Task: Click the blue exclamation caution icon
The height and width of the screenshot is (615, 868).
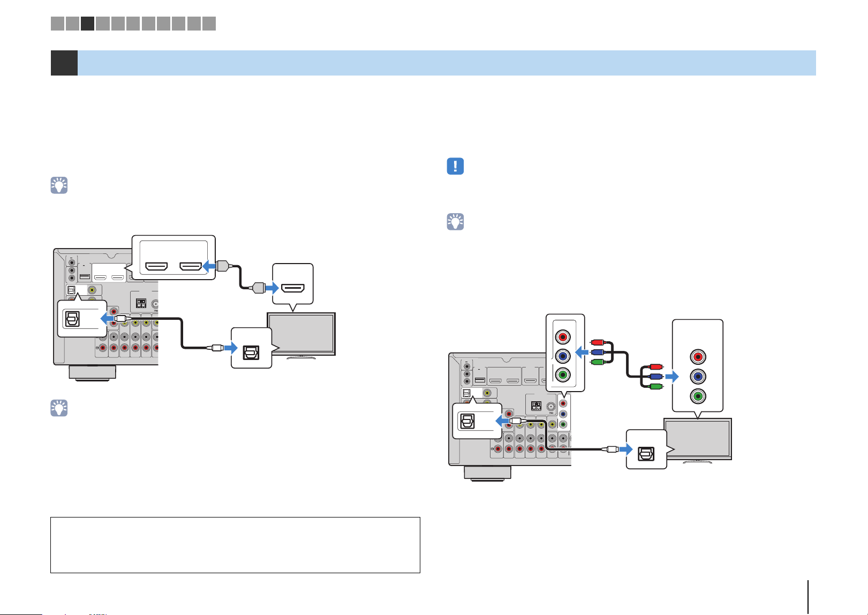Action: pos(455,166)
